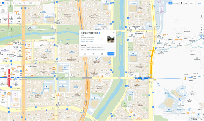
Task: Open the apartment photo thumbnail in popup
Action: [x=111, y=39]
